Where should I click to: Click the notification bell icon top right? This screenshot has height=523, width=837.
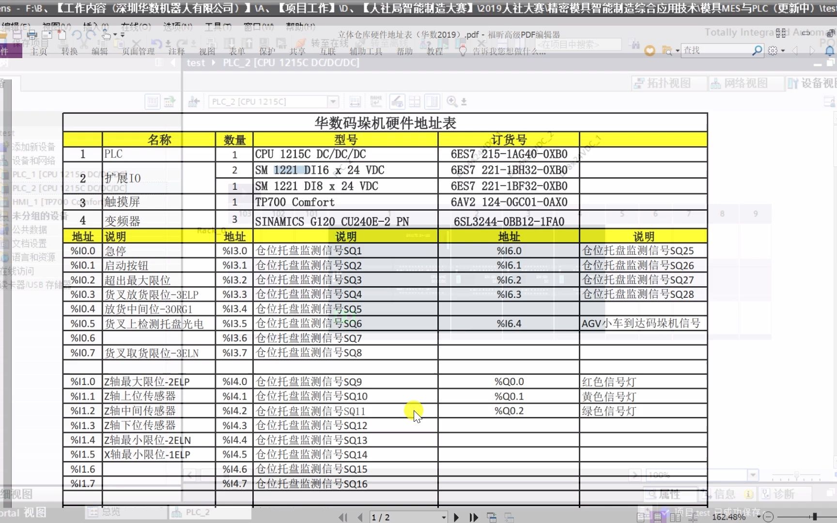pyautogui.click(x=829, y=50)
